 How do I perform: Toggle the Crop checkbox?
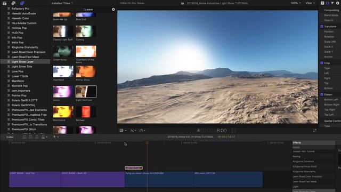(x=322, y=63)
